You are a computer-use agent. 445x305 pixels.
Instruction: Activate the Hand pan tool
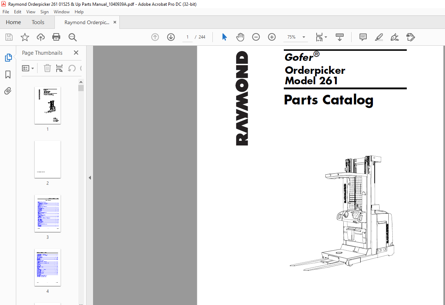[240, 37]
